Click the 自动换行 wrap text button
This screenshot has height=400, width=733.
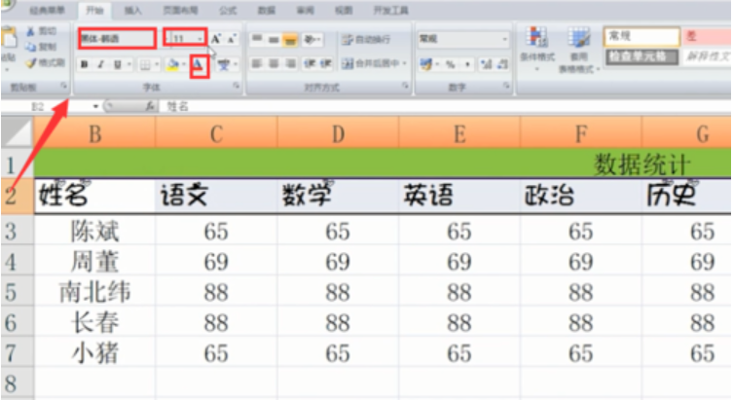tap(364, 39)
